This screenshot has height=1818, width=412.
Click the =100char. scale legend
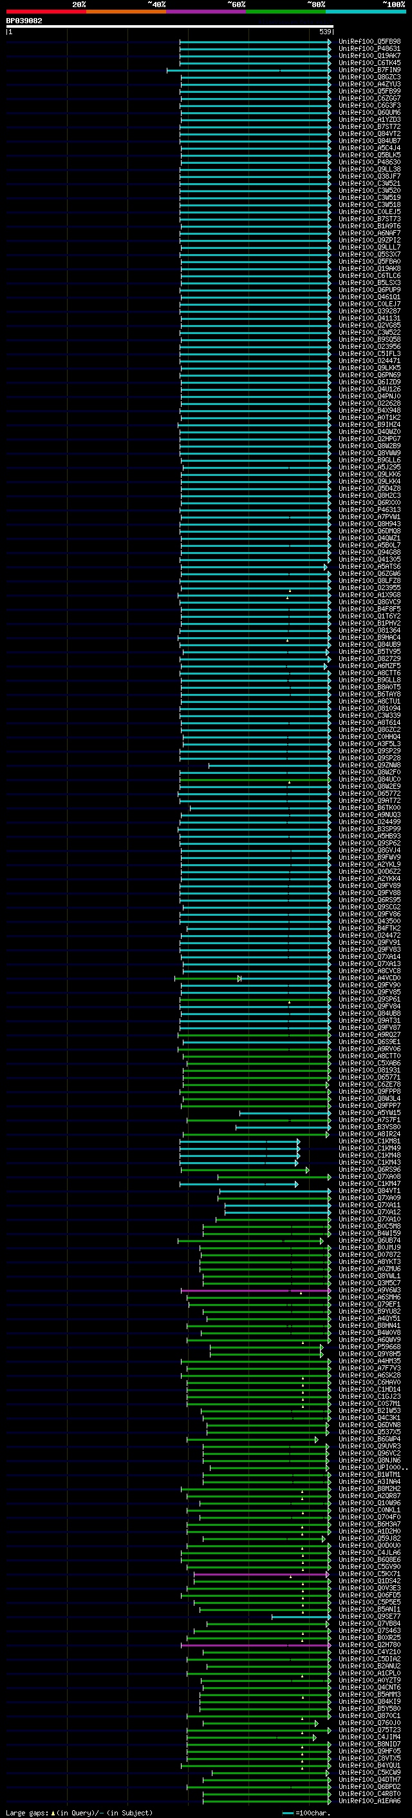tap(306, 1812)
